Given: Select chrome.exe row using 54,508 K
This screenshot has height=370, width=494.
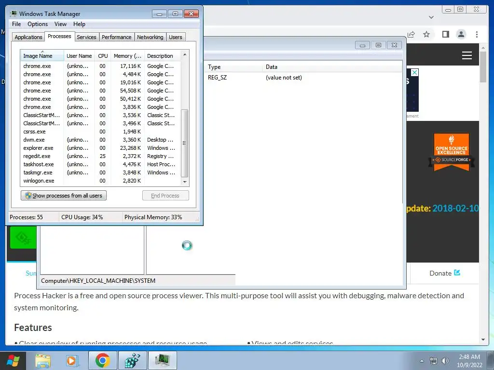Looking at the screenshot, I should 100,91.
